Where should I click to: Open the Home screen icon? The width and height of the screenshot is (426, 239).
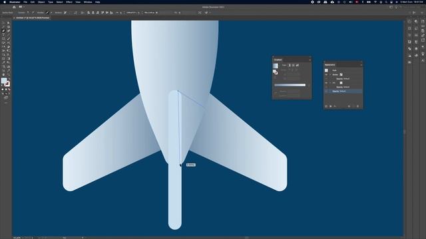tap(14, 7)
